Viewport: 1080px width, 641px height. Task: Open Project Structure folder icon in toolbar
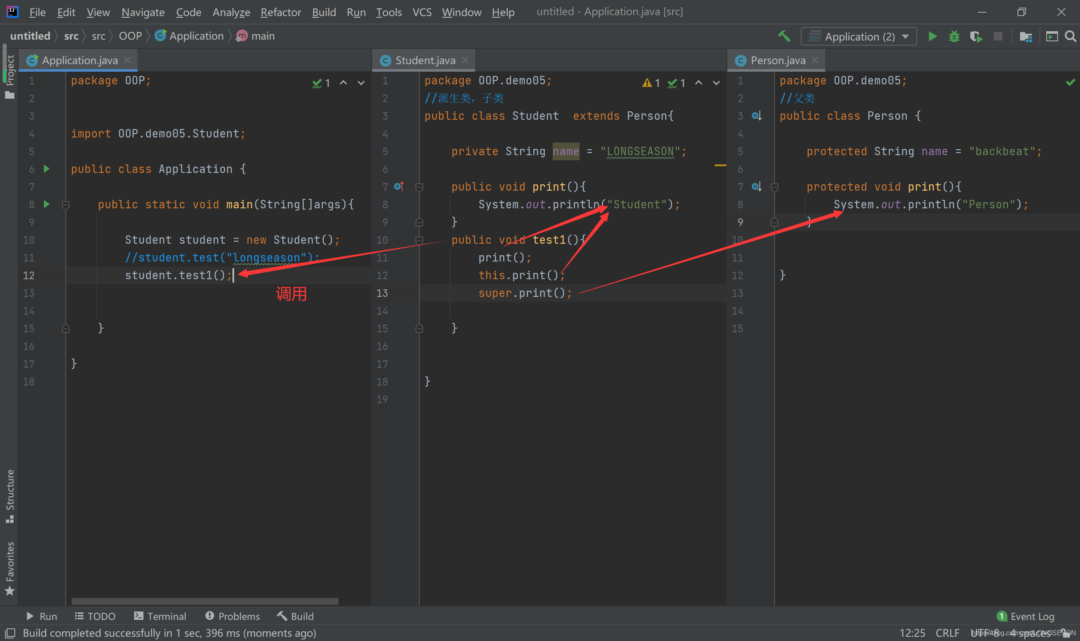1026,37
